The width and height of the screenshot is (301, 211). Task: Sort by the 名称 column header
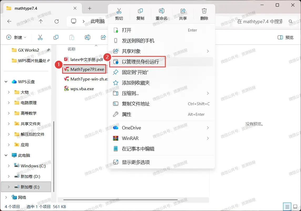72,49
